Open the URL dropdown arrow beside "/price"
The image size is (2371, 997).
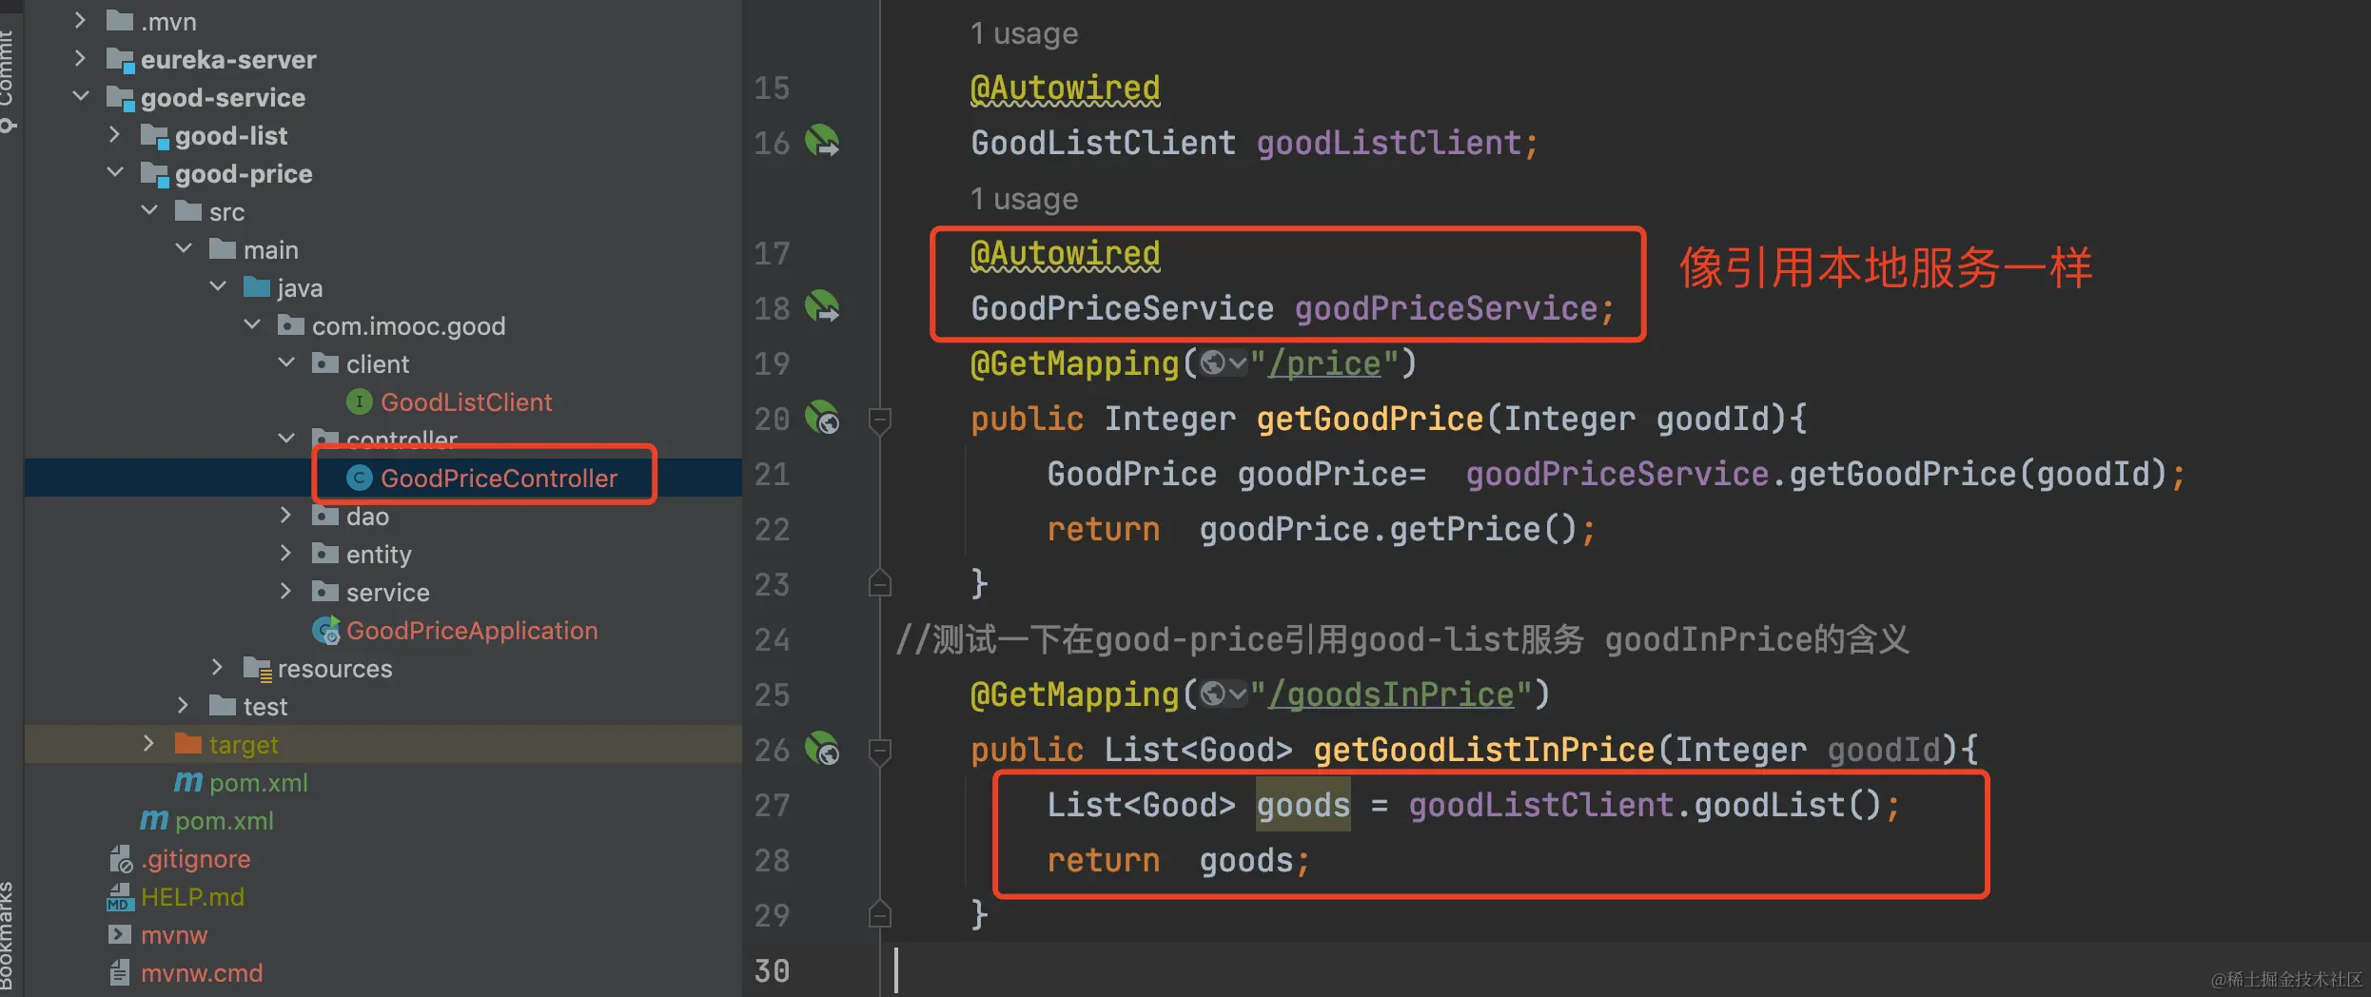tap(1237, 363)
